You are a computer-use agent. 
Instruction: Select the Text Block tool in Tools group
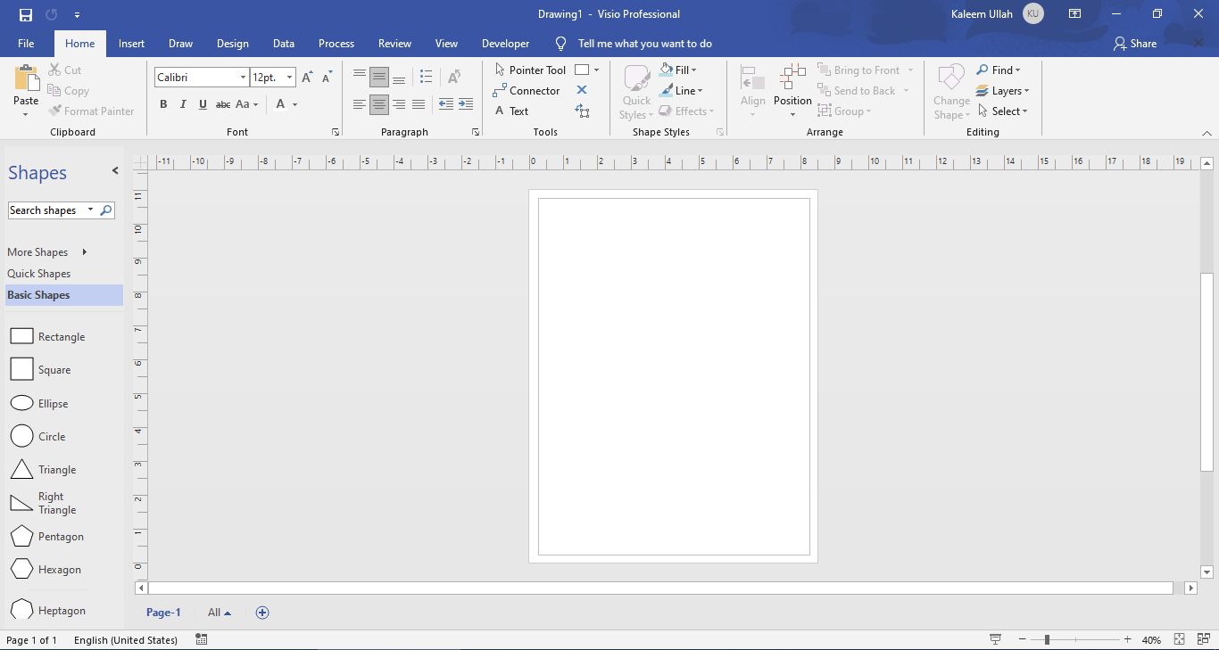pos(584,111)
